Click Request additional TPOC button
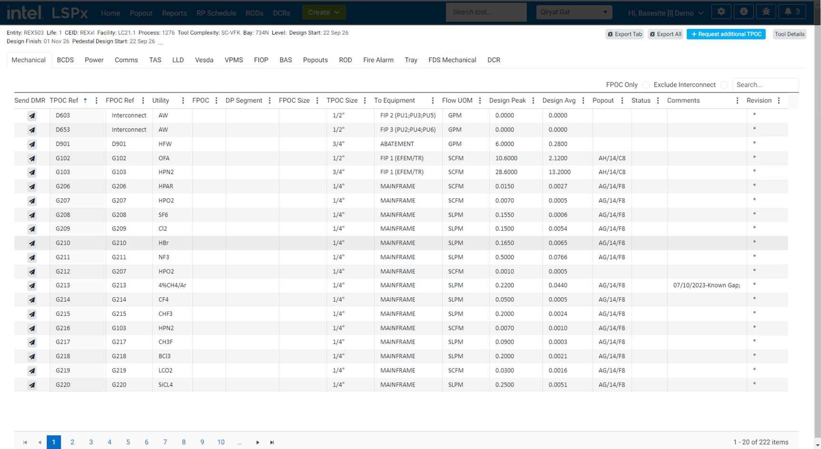 726,34
